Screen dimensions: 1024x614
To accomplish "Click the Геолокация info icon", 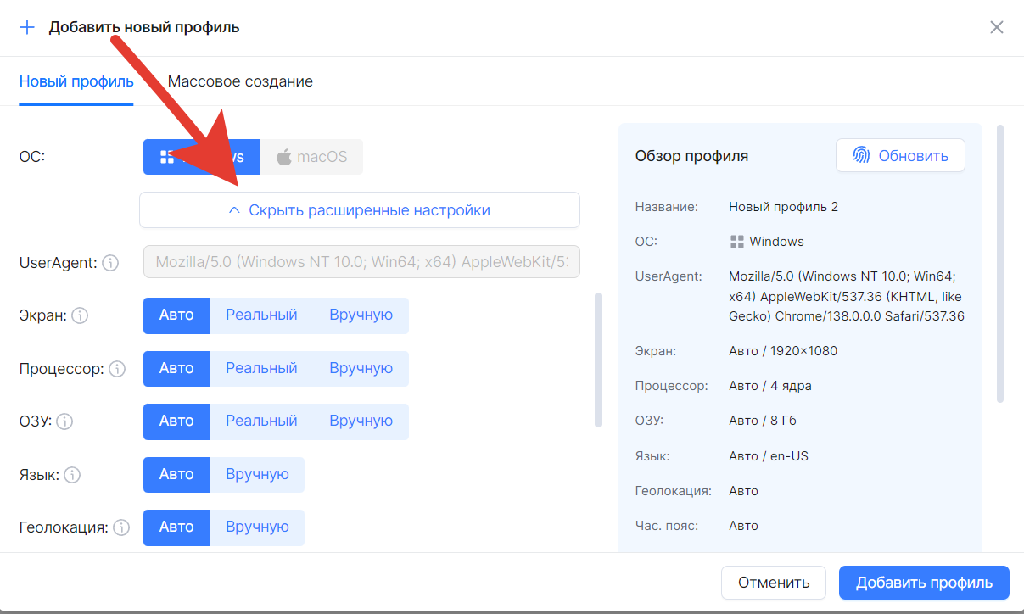I will [x=121, y=527].
